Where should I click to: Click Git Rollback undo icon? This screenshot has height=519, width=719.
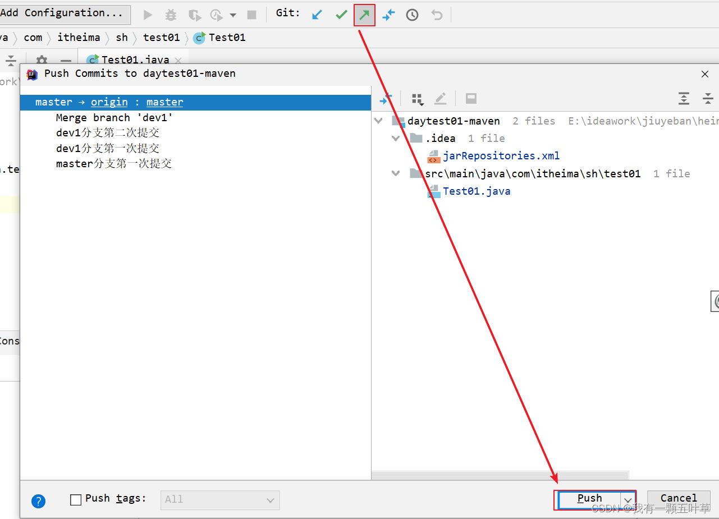tap(437, 15)
